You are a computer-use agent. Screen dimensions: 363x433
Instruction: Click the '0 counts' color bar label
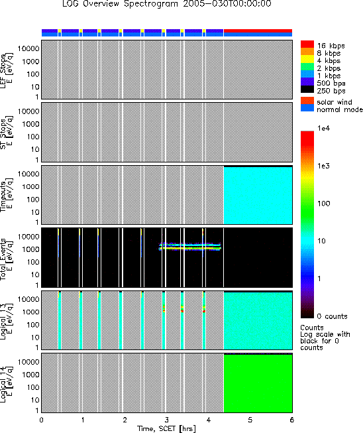[333, 316]
